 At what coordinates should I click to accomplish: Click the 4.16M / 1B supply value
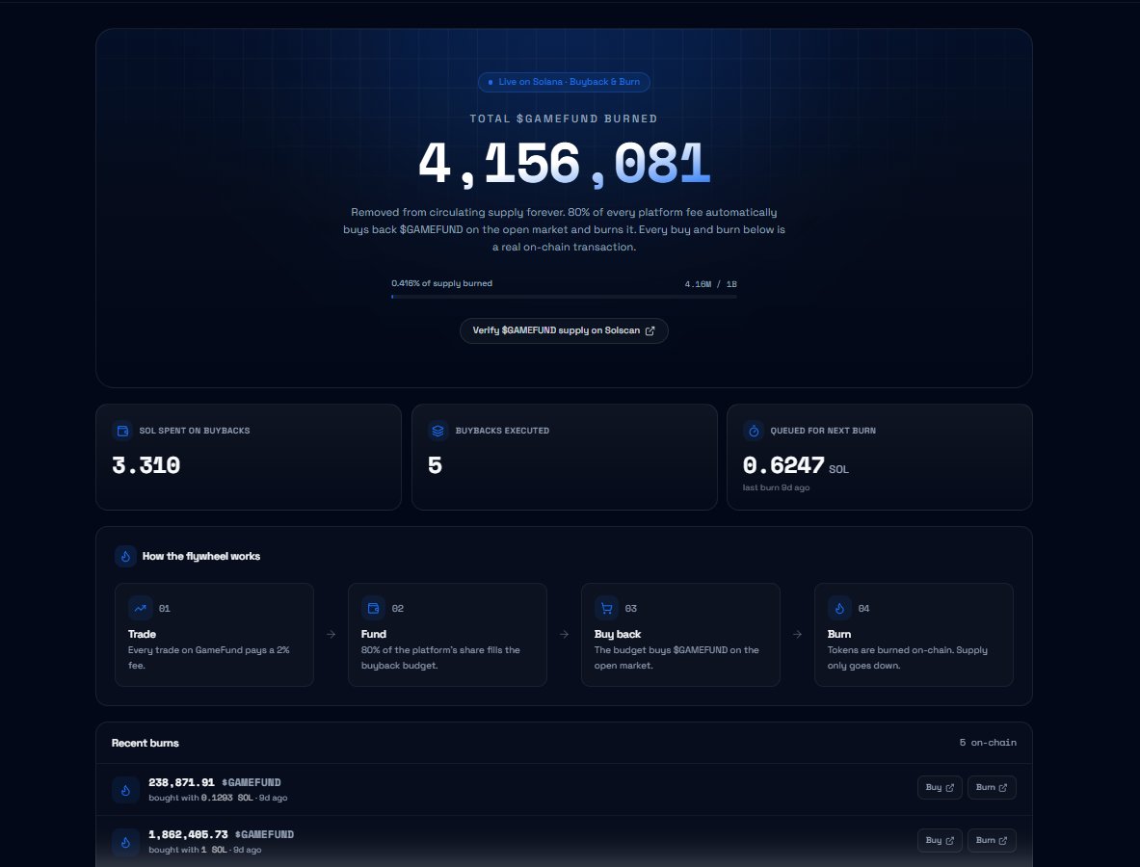[x=710, y=284]
